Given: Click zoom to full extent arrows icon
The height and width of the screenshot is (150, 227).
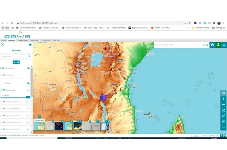Looking at the screenshot, I should pyautogui.click(x=223, y=110).
